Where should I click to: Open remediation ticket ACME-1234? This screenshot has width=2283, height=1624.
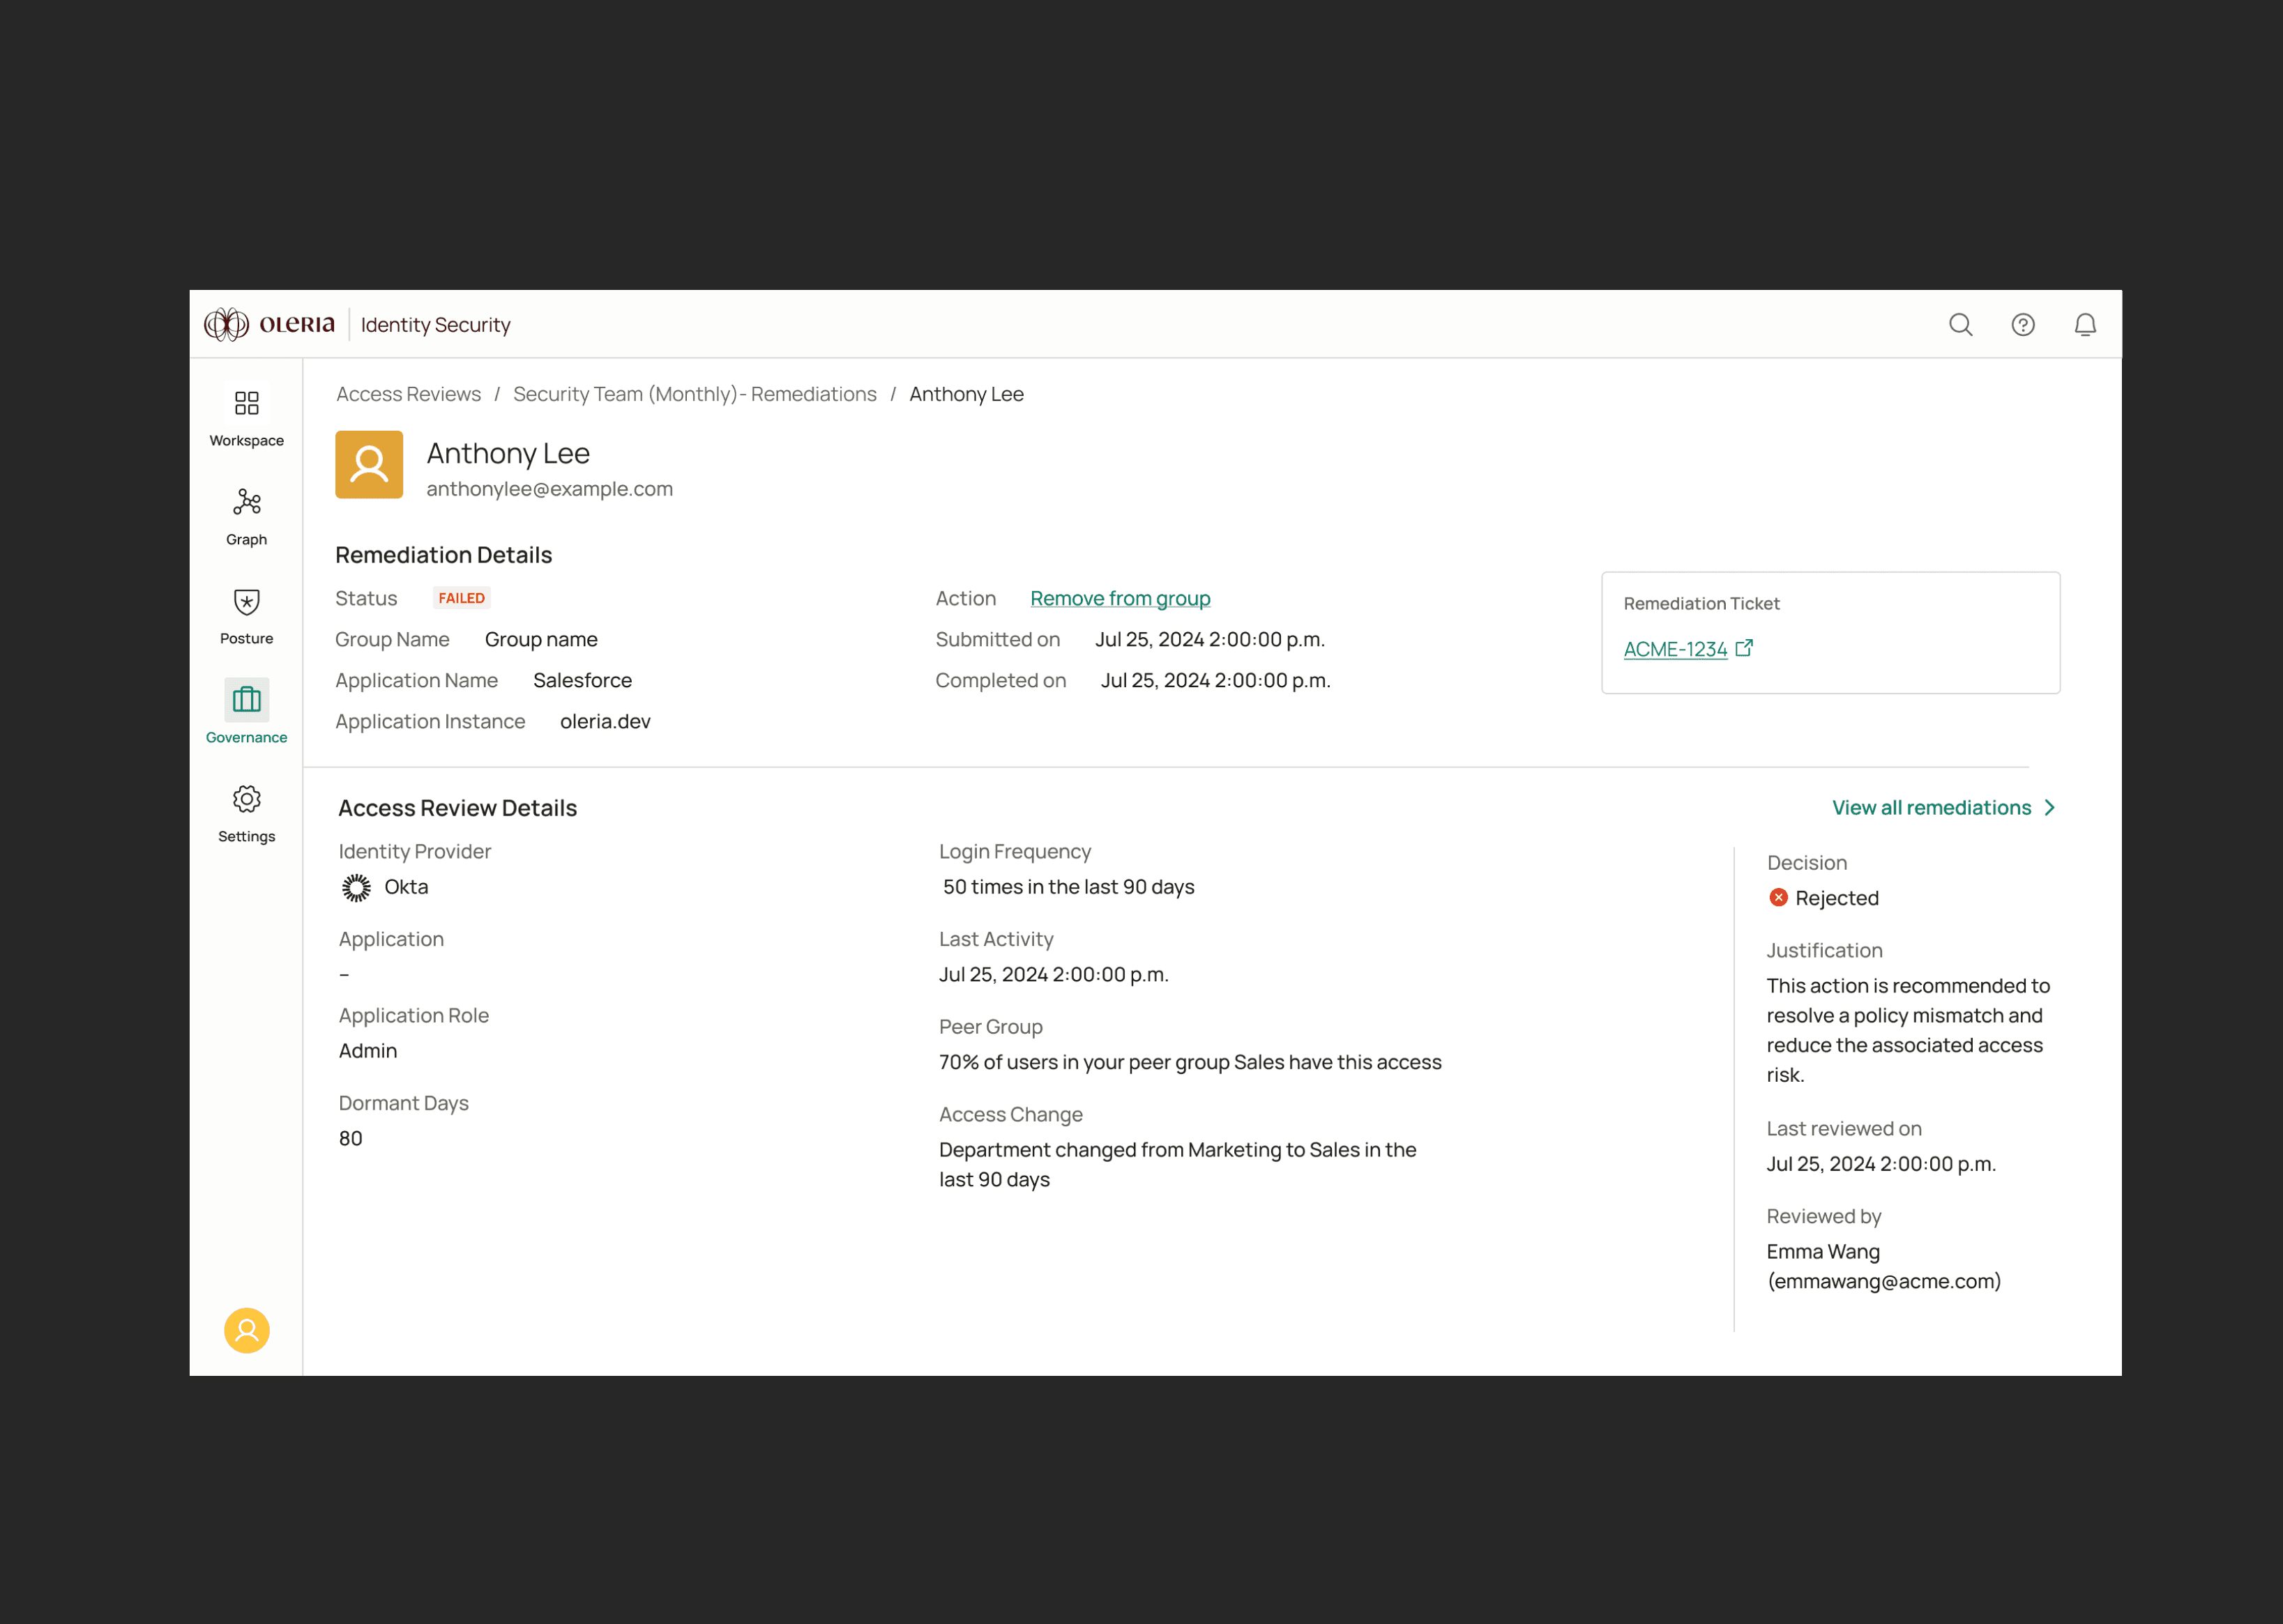coord(1675,649)
